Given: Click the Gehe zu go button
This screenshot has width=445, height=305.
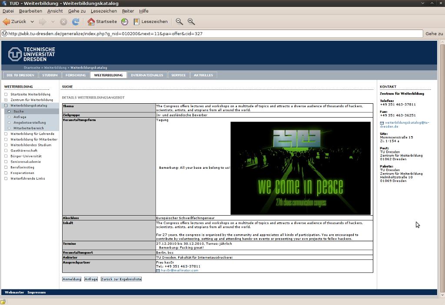Looking at the screenshot, I should 434,33.
